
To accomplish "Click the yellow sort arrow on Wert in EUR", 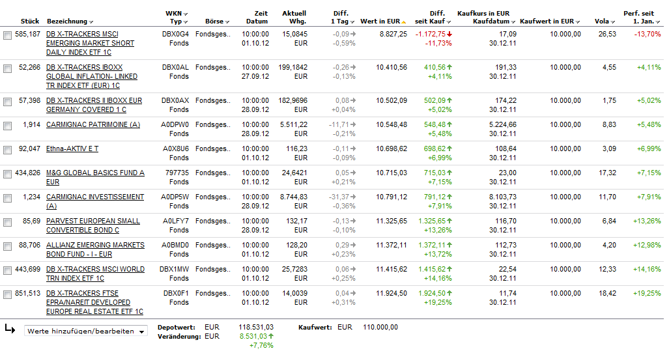I will 404,22.
